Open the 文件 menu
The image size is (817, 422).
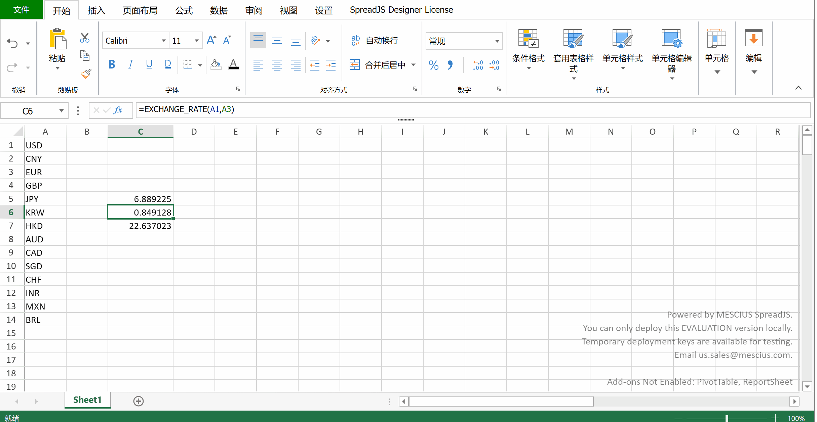(x=21, y=9)
